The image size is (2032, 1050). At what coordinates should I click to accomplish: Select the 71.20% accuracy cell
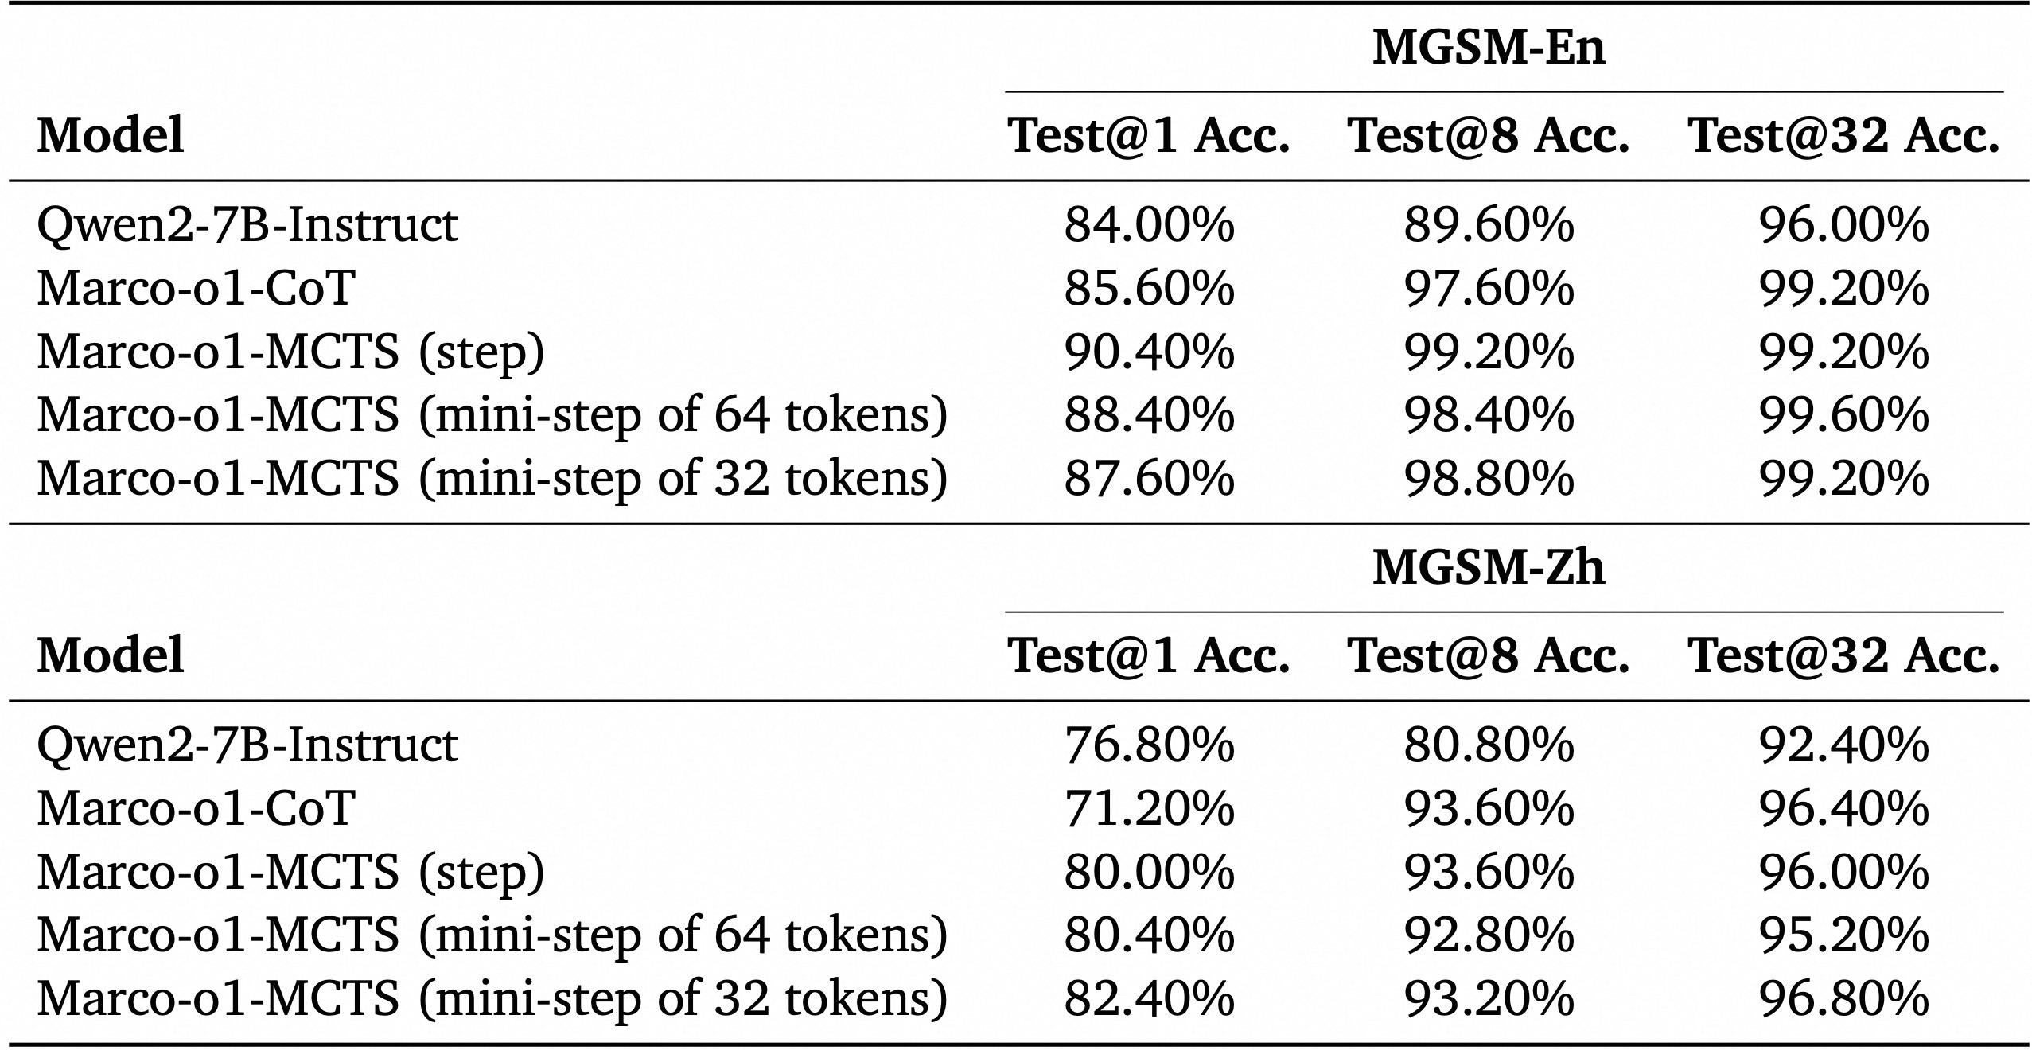1149,808
